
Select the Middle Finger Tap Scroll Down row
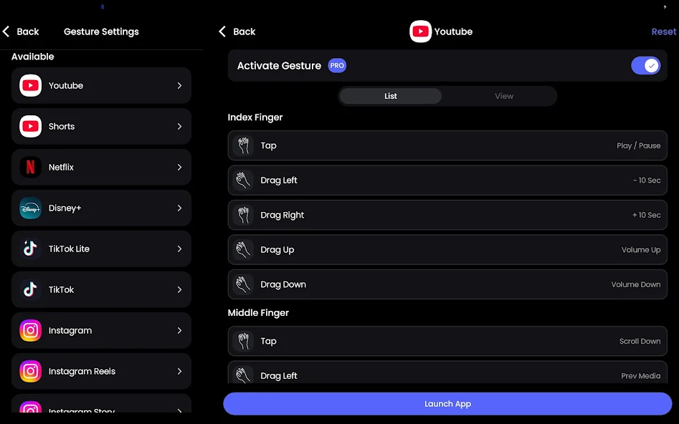point(447,342)
